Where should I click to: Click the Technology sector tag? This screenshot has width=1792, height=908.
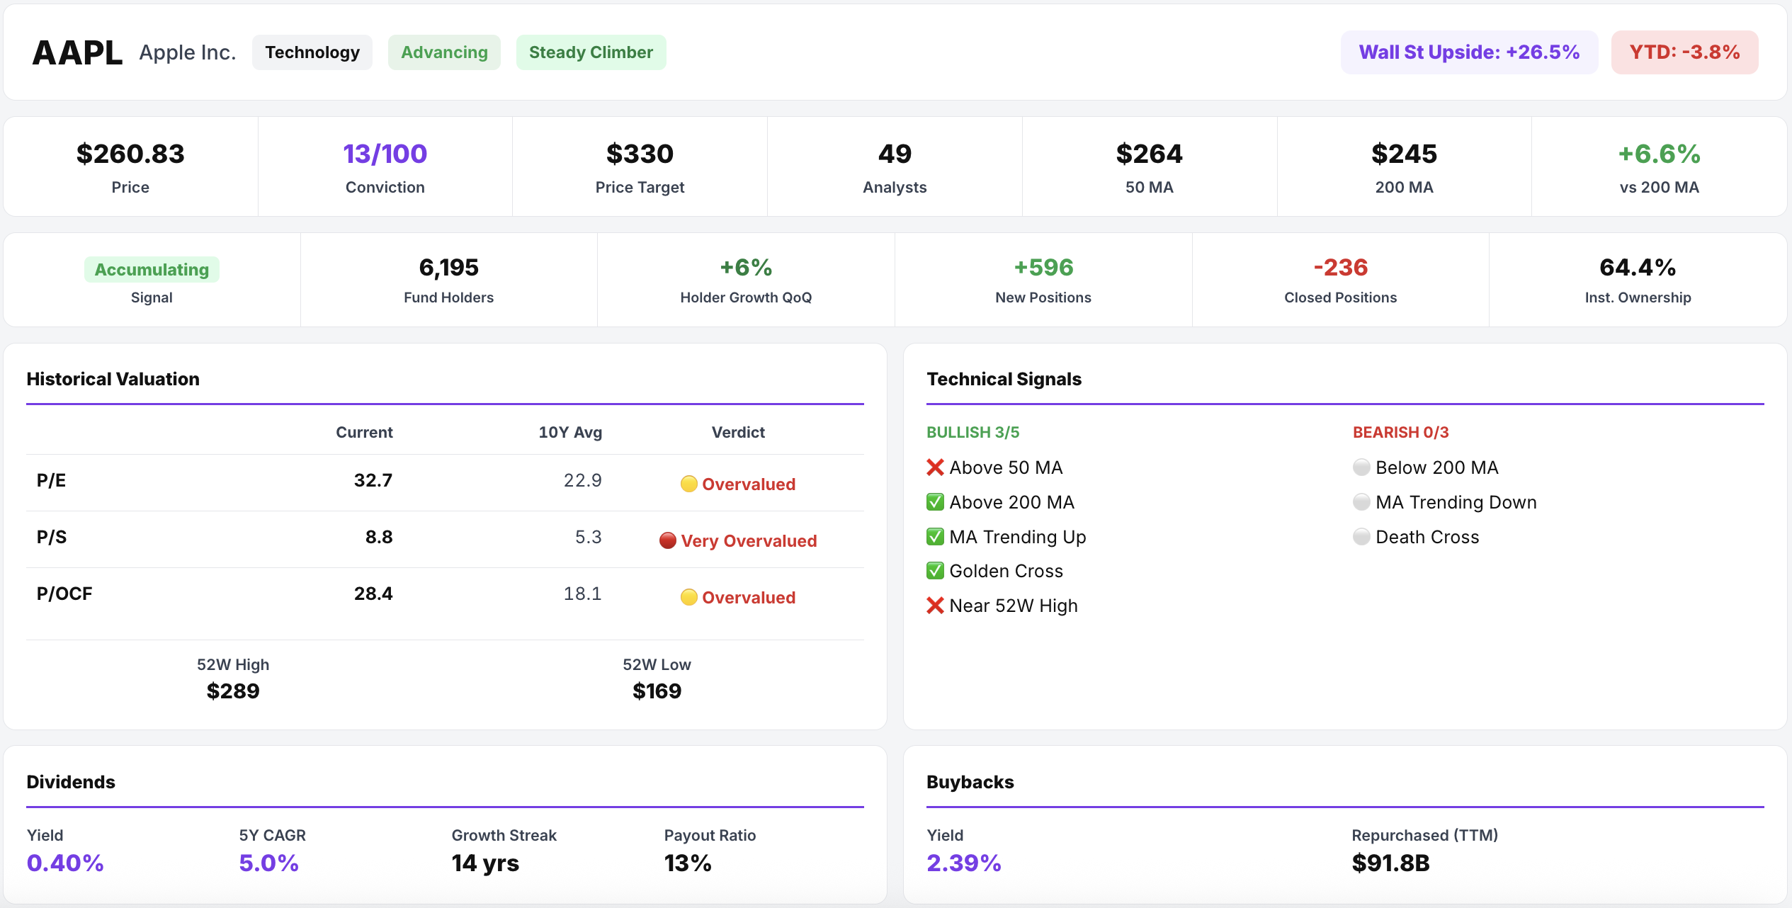312,52
